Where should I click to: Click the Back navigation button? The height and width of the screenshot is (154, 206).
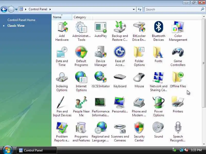4,9
